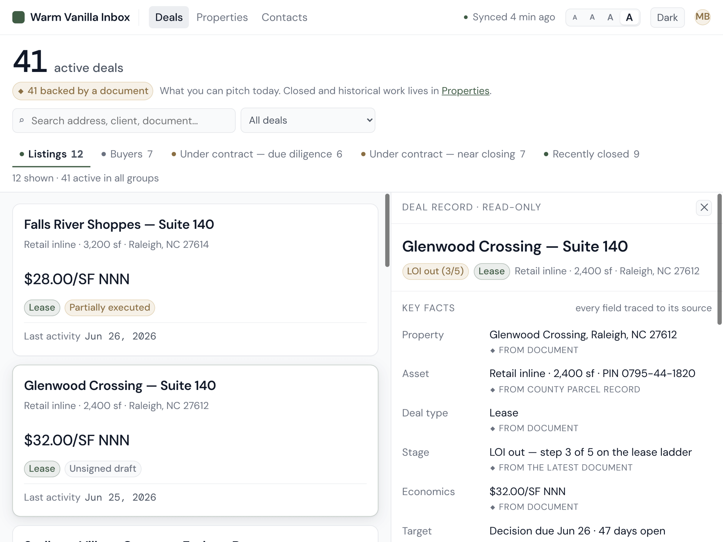Select the Listings 12 group tab

[x=51, y=154]
